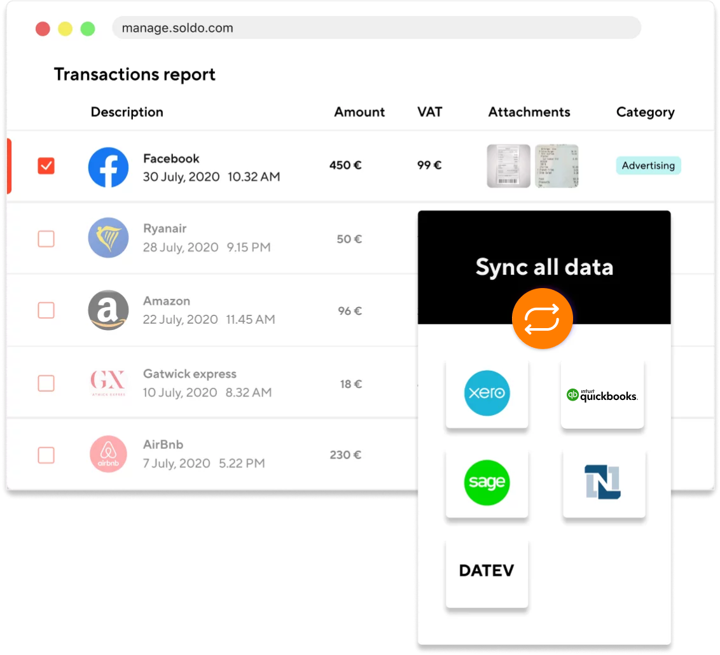Click the date 10 July, 2020
Screen dimensions: 720x655
[180, 393]
